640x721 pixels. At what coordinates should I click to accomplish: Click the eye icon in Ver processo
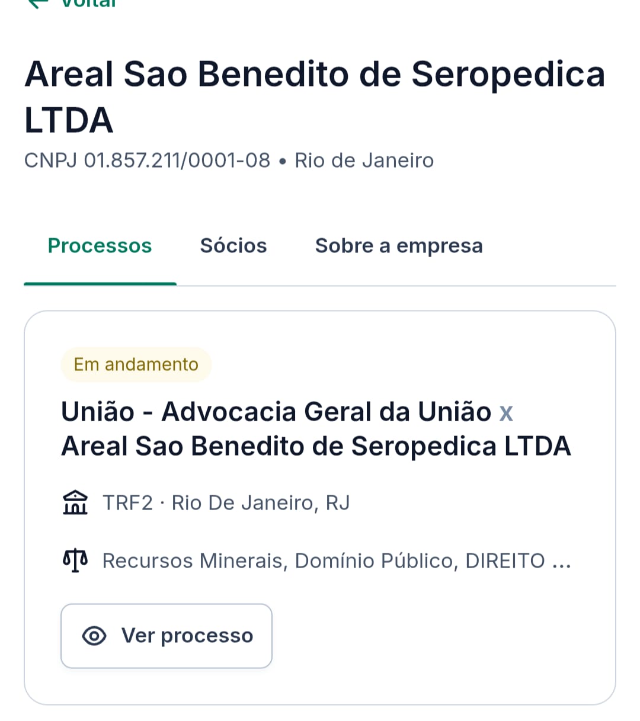[94, 636]
